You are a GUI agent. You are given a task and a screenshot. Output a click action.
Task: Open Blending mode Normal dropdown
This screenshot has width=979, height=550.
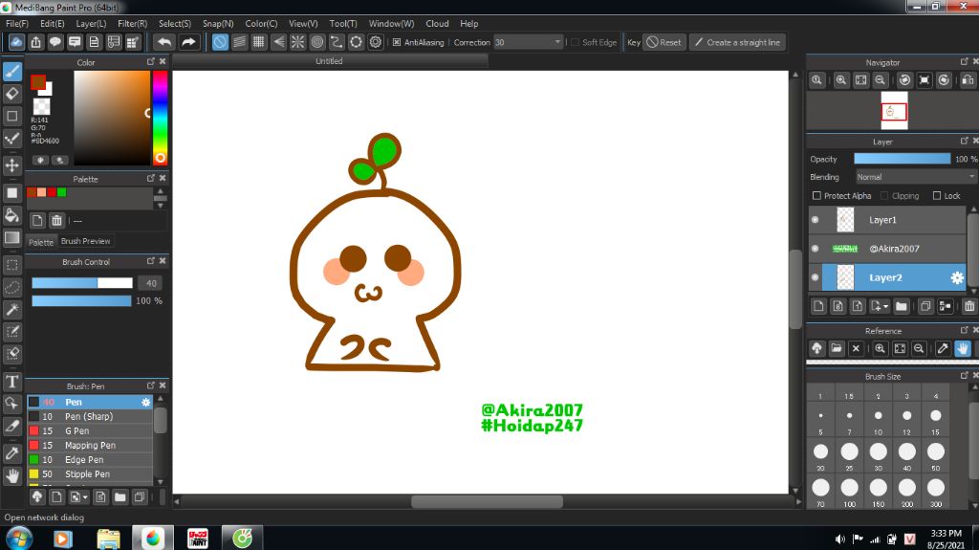point(915,178)
